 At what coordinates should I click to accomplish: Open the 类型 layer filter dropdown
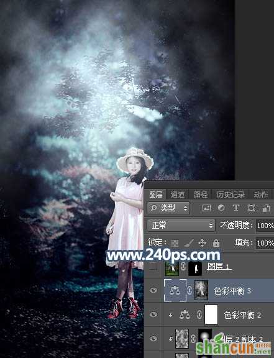168,208
